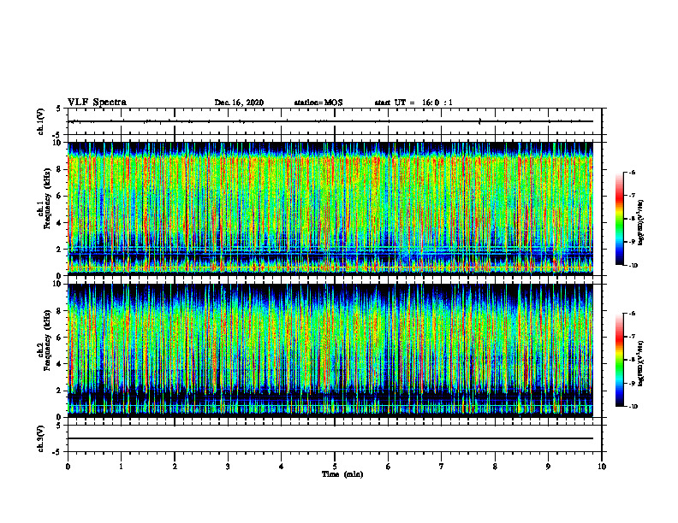Click the "2" kHz tick on ch.1 spectrogram axis
Image resolution: width=678 pixels, height=523 pixels.
click(x=60, y=250)
